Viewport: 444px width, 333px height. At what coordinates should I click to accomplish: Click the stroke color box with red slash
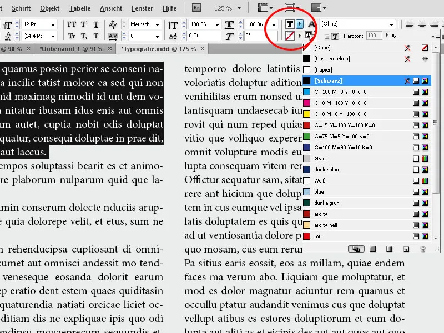(x=290, y=36)
